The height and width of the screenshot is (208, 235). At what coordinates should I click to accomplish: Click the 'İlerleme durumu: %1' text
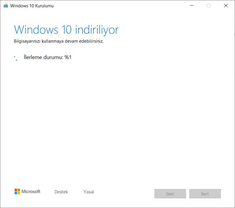(x=48, y=57)
